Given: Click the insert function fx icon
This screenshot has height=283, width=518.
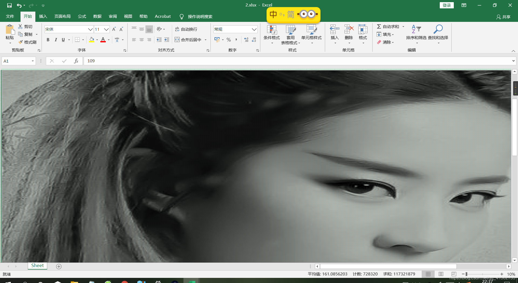Looking at the screenshot, I should 76,61.
